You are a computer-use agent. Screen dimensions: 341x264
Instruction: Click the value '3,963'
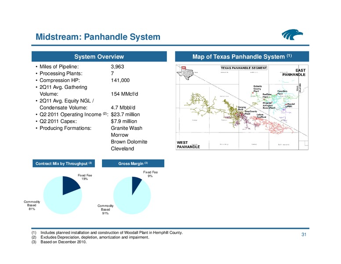pyautogui.click(x=117, y=66)
